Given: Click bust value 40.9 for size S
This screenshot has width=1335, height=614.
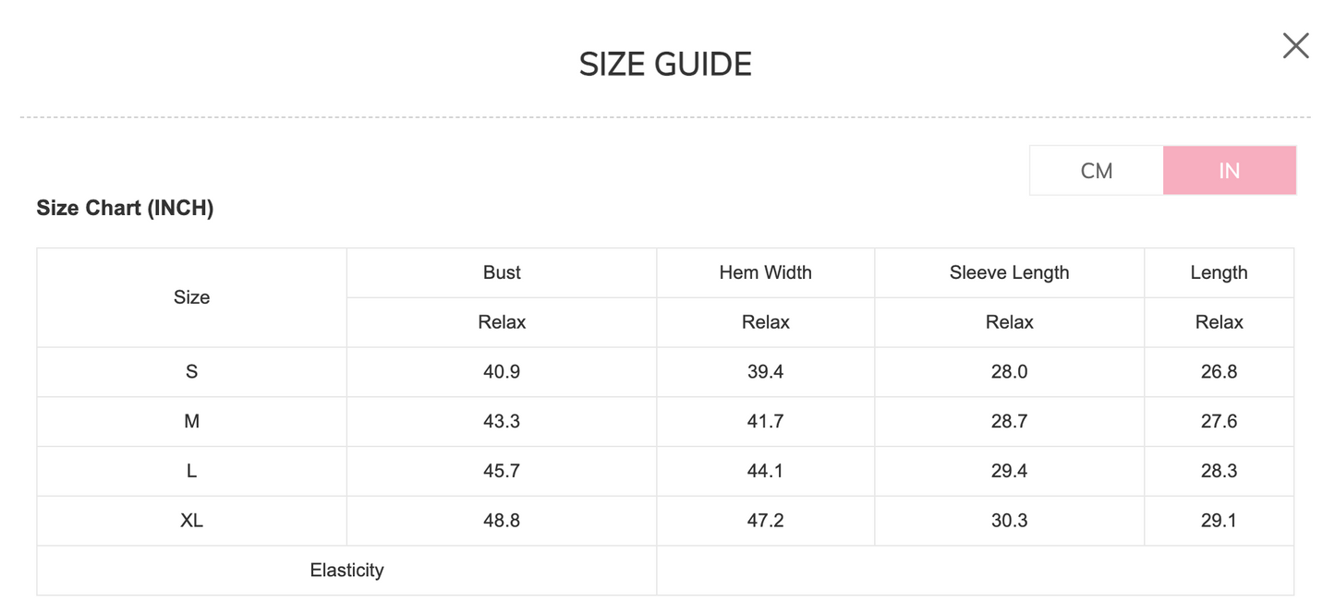Looking at the screenshot, I should (502, 372).
